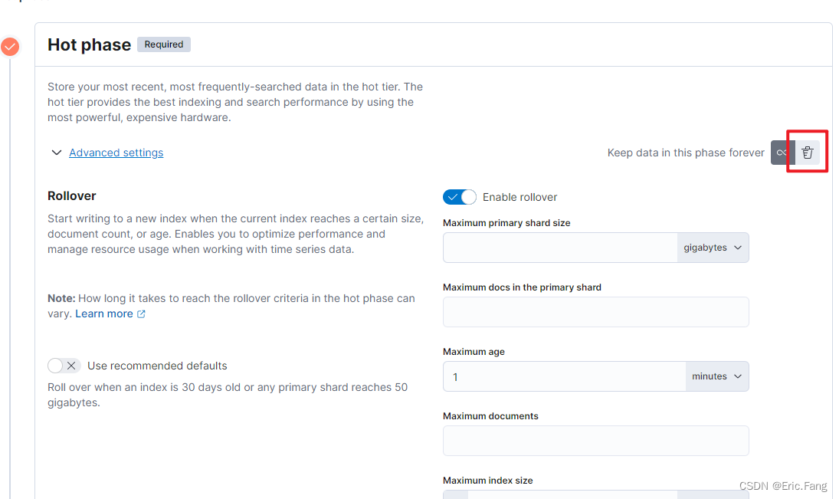The width and height of the screenshot is (839, 499).
Task: Select the Hot phase section title
Action: point(90,44)
